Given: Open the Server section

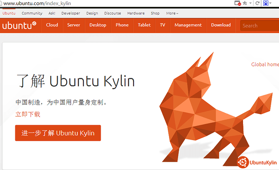Looking at the screenshot, I should click(74, 25).
